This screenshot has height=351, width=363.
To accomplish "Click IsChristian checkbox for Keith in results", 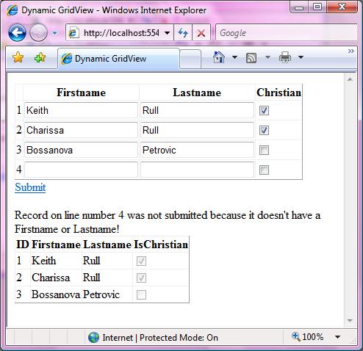I will pyautogui.click(x=141, y=261).
